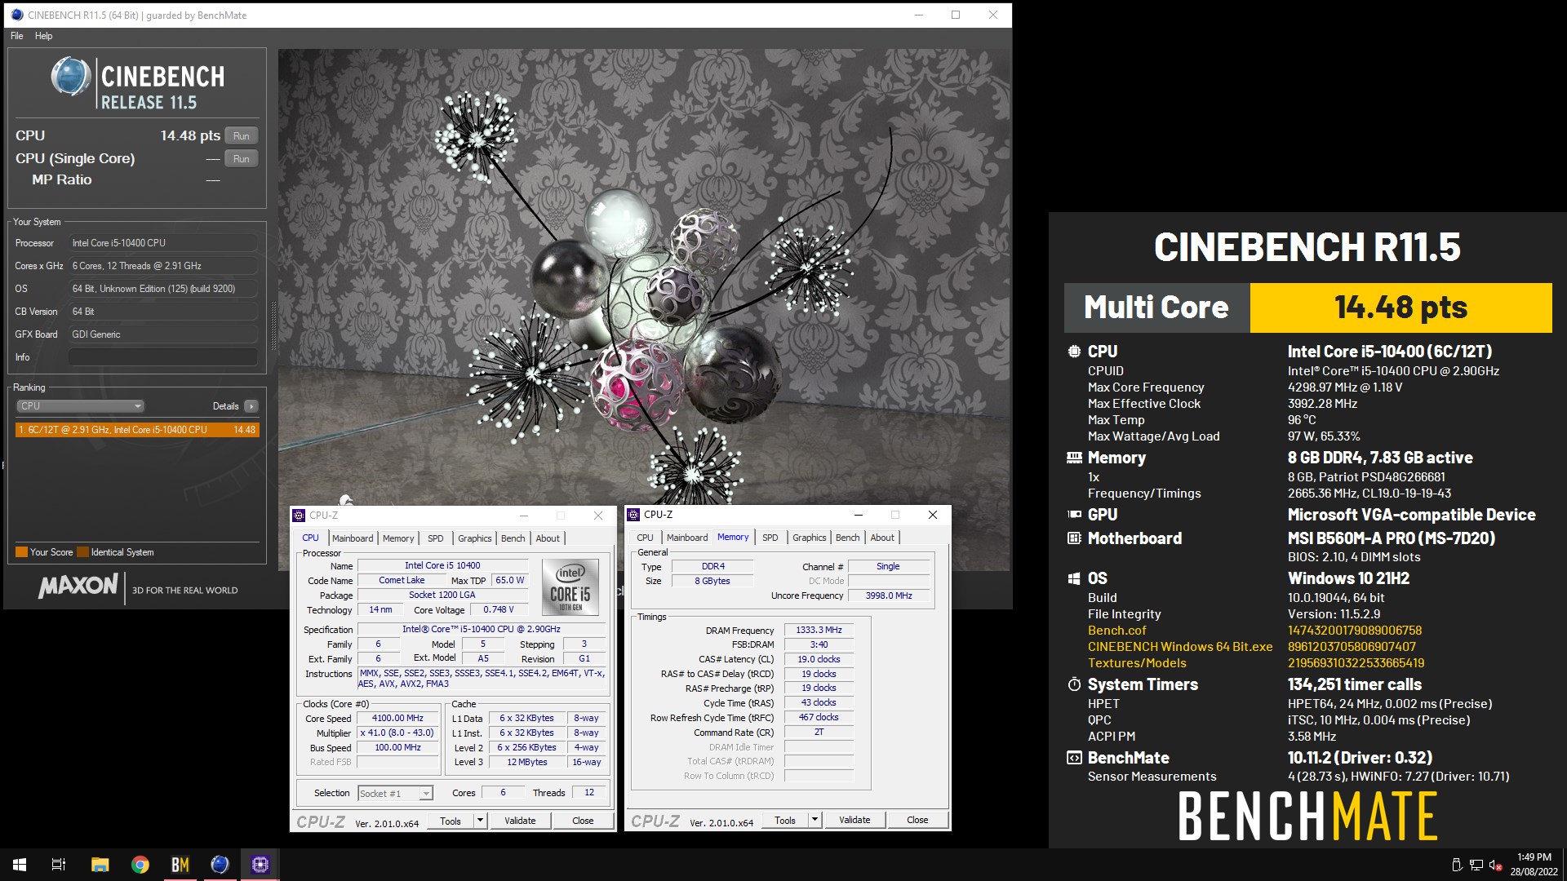Screen dimensions: 1567x881
Task: Expand Tools dropdown arrow in left CPU-Z window
Action: pos(480,821)
